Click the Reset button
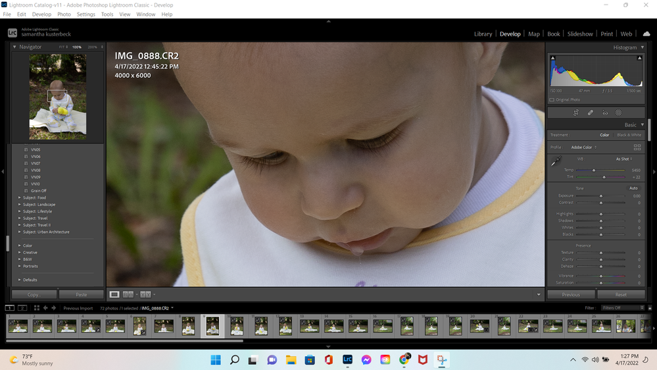Viewport: 657px width, 370px height. coord(620,295)
